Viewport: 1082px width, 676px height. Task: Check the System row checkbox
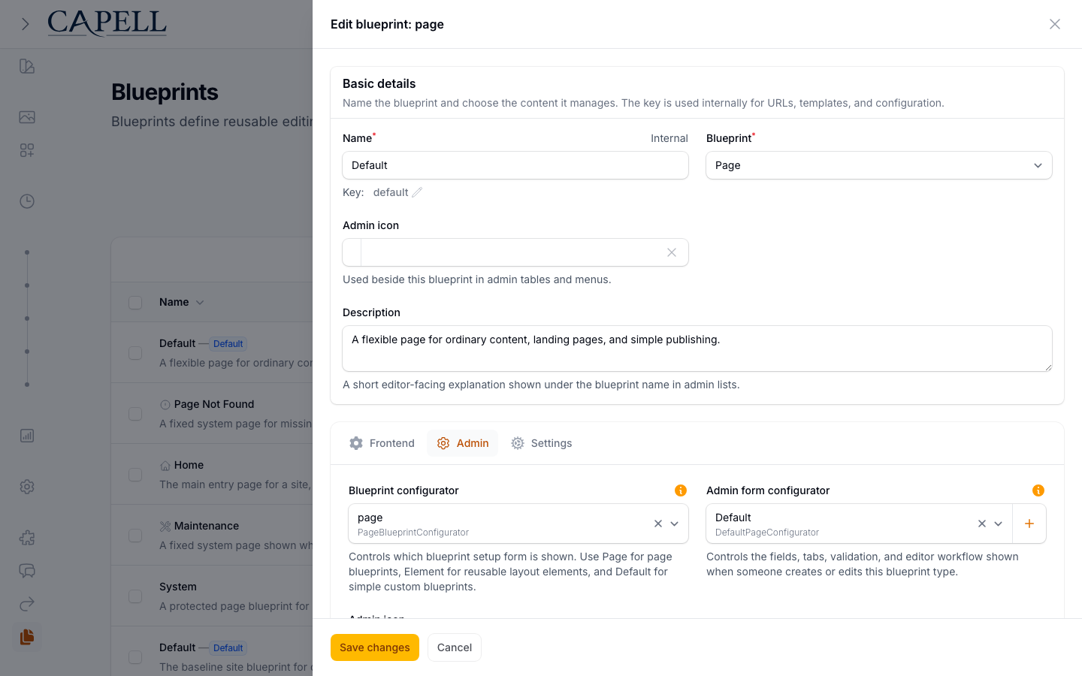135,596
